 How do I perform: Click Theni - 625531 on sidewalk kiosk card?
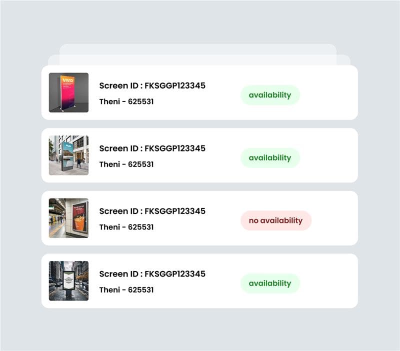click(126, 164)
